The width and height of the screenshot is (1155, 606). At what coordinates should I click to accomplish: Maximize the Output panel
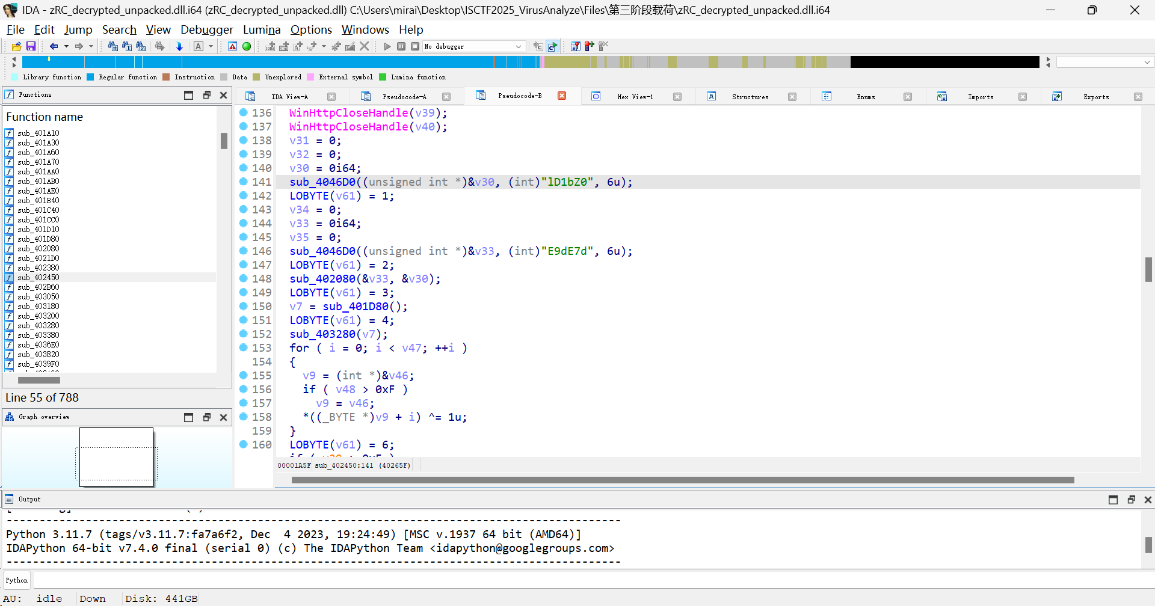pos(1113,500)
